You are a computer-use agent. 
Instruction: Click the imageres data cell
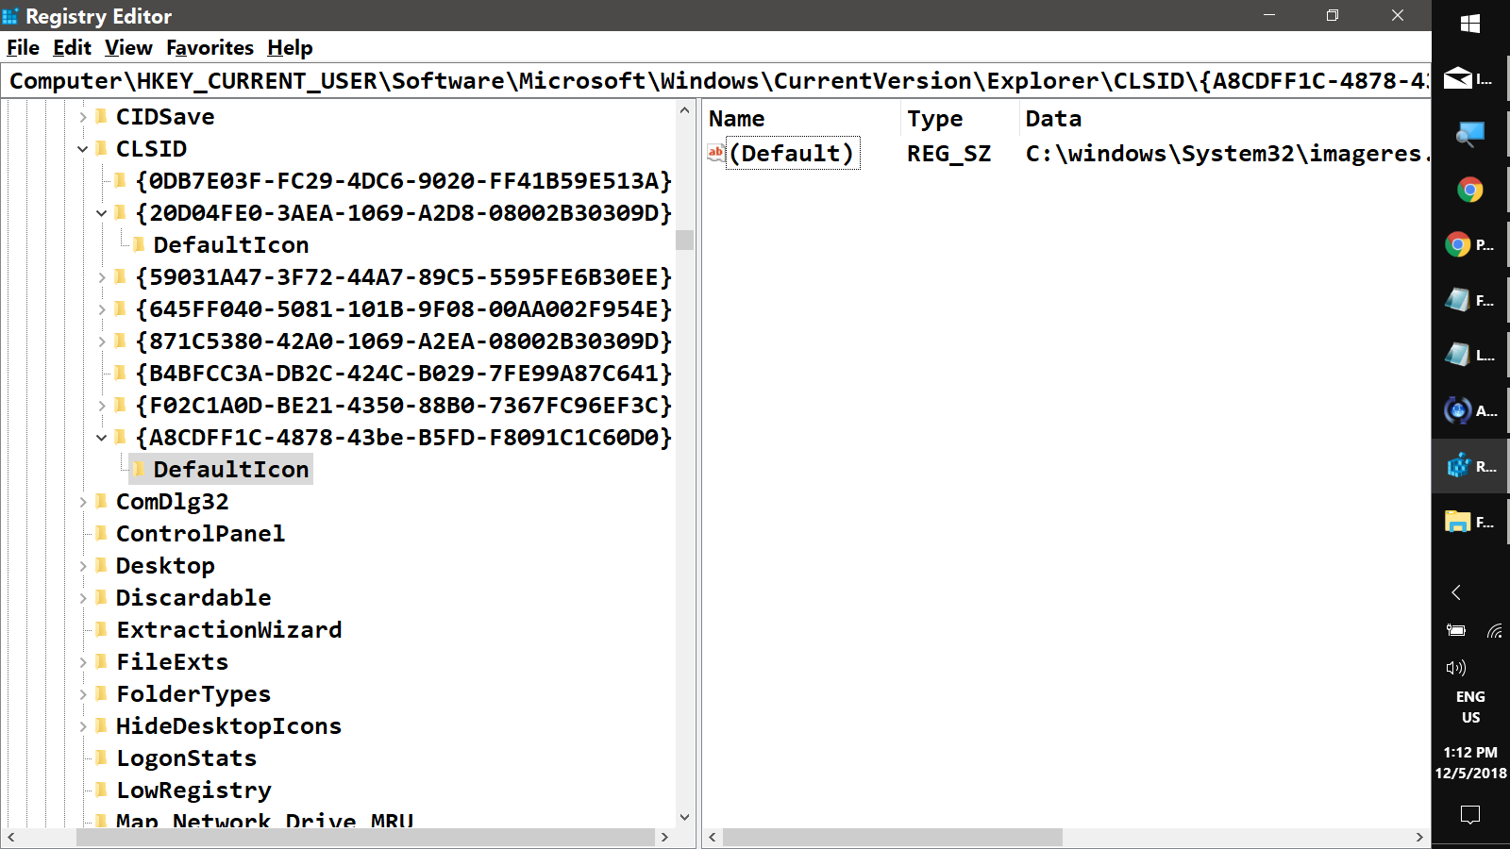click(1227, 153)
